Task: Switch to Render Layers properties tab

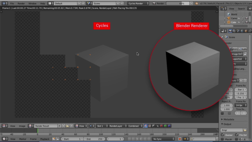Action: click(x=234, y=31)
